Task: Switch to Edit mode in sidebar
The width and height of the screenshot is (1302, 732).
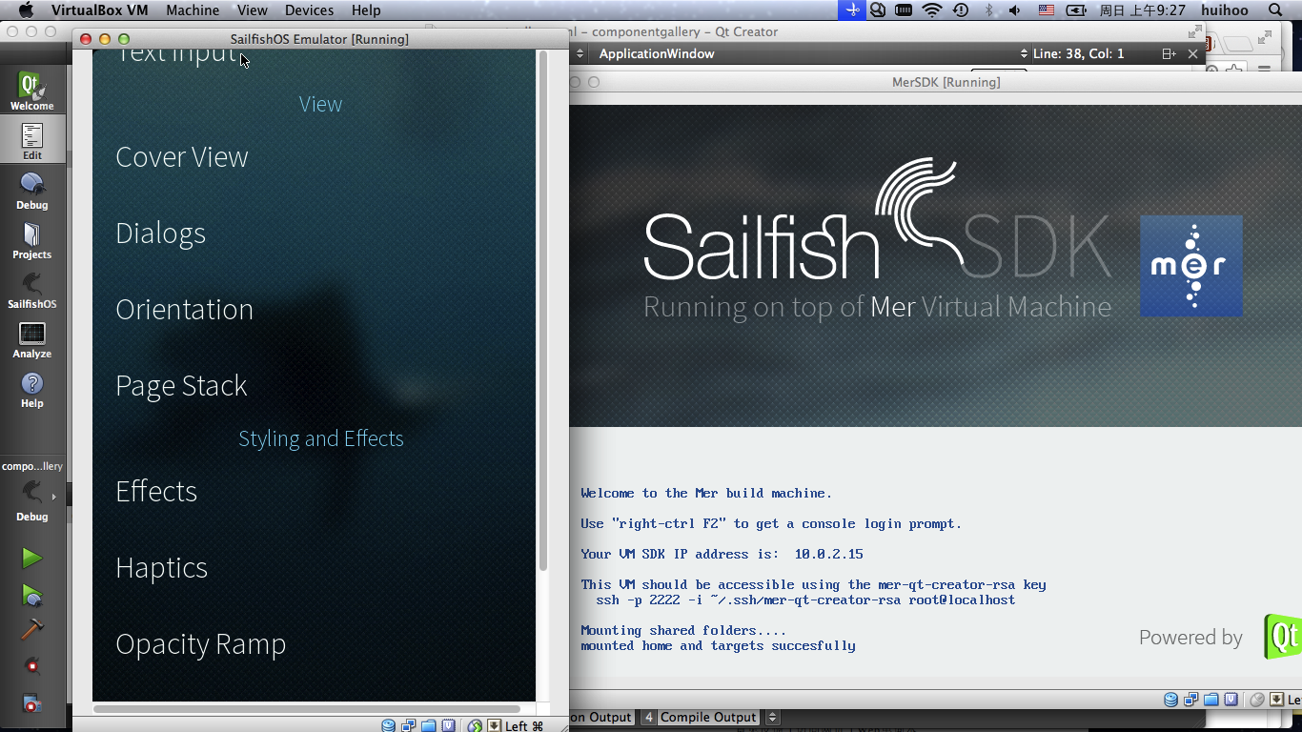Action: click(31, 141)
